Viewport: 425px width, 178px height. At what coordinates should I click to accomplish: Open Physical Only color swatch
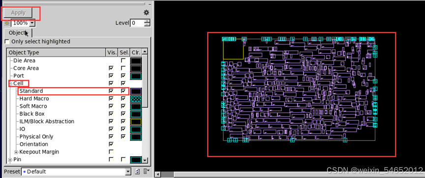136,137
